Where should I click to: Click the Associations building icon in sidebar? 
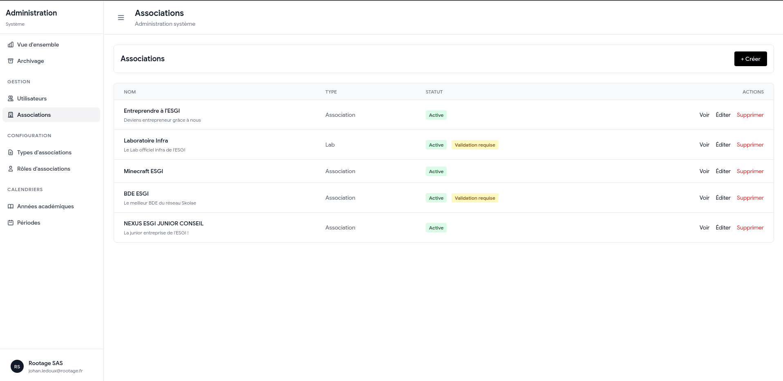click(x=11, y=115)
